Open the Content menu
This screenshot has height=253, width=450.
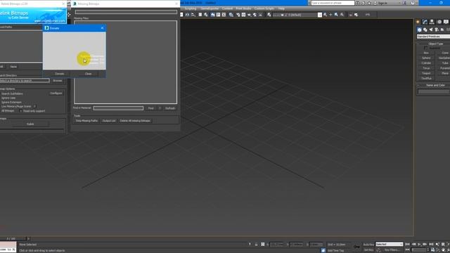pos(227,8)
